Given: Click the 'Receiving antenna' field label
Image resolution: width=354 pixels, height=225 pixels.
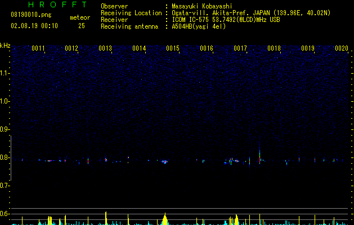Looking at the screenshot, I should click(129, 26).
